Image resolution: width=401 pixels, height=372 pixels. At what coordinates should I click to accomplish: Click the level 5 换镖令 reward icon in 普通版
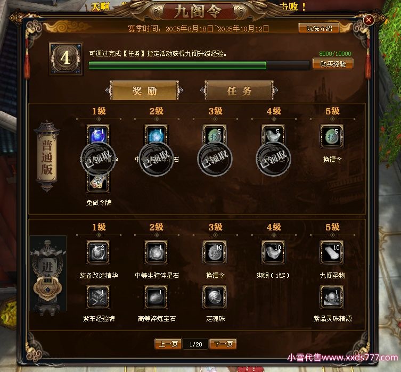coord(332,136)
